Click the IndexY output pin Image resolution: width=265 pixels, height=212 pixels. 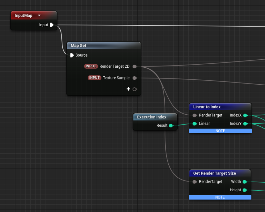point(245,124)
